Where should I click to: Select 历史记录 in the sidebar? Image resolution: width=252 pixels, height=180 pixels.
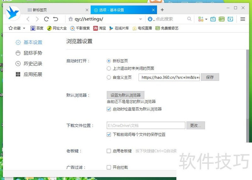pos(29,64)
